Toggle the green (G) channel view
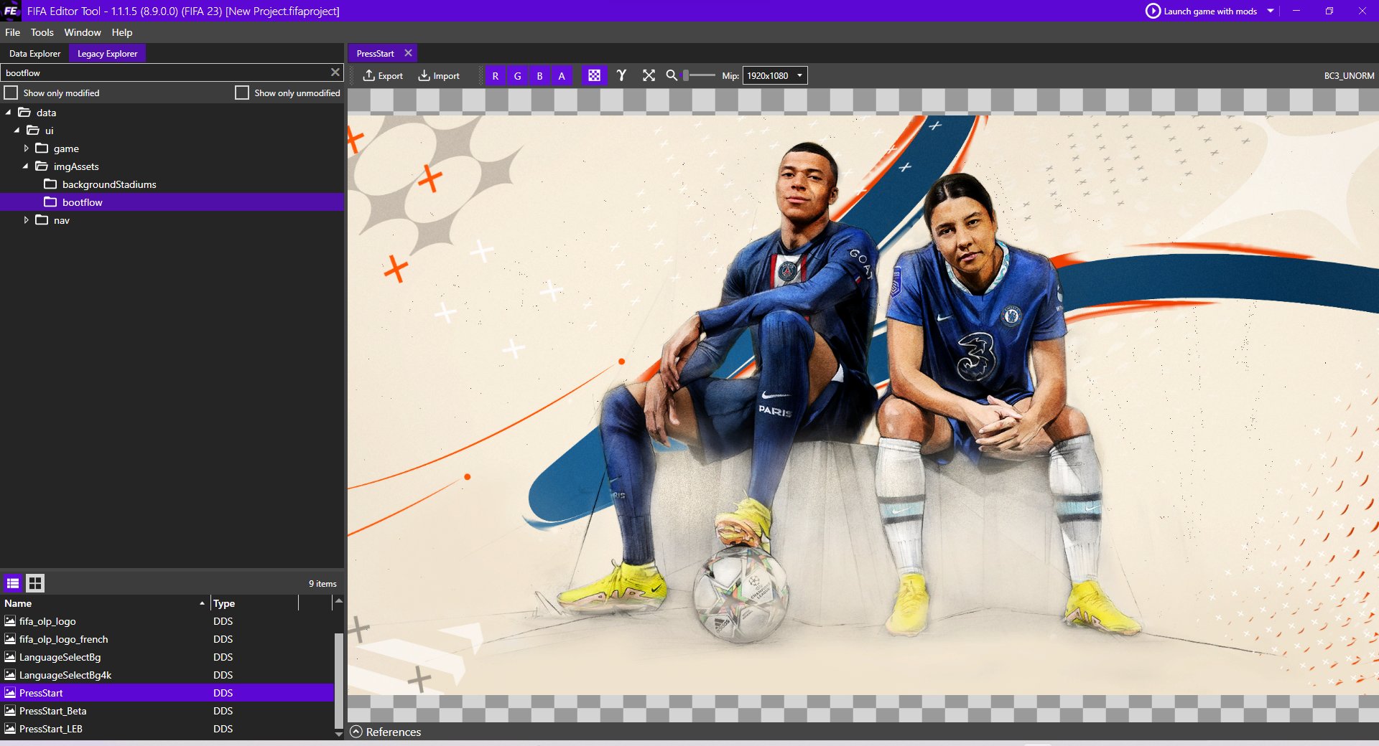Screen dimensions: 1379x746 (517, 75)
